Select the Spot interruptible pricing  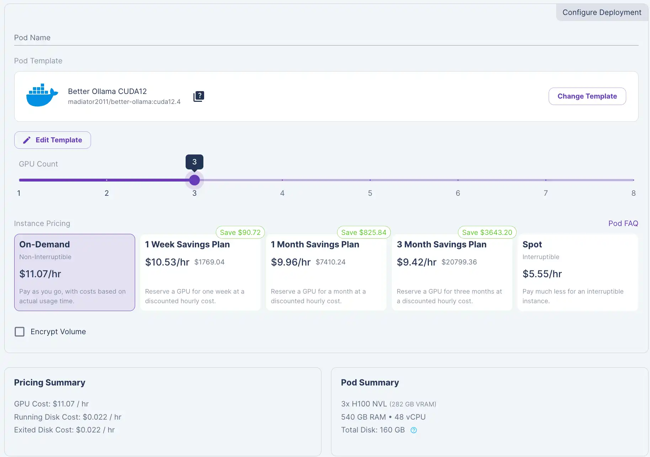coord(577,272)
